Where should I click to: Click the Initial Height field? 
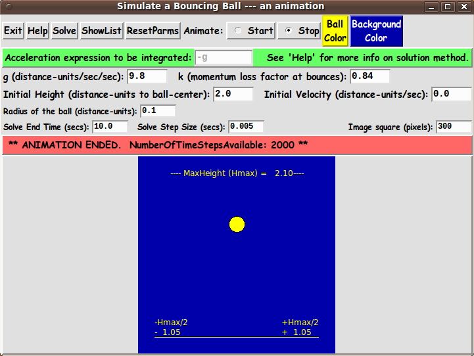tap(233, 94)
